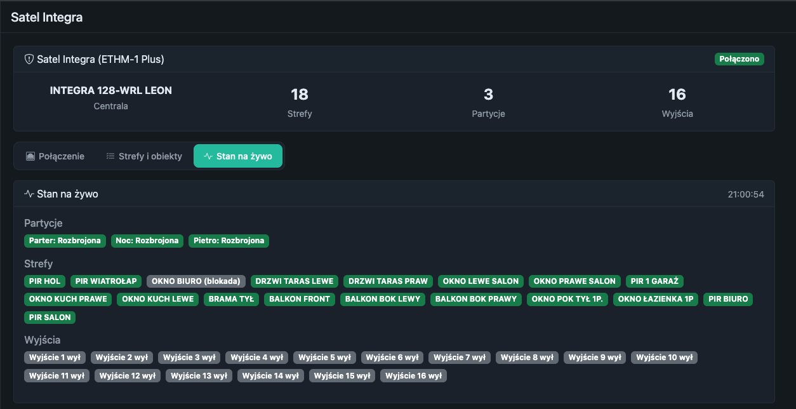The width and height of the screenshot is (796, 409).
Task: Select the PIR WIATROŁAP zone badge
Action: click(105, 281)
